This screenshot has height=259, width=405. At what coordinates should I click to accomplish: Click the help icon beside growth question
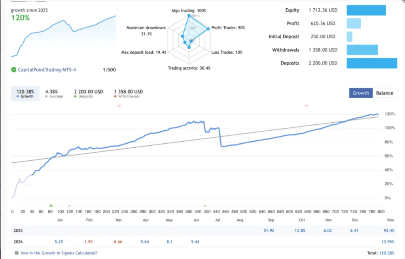tap(17, 253)
